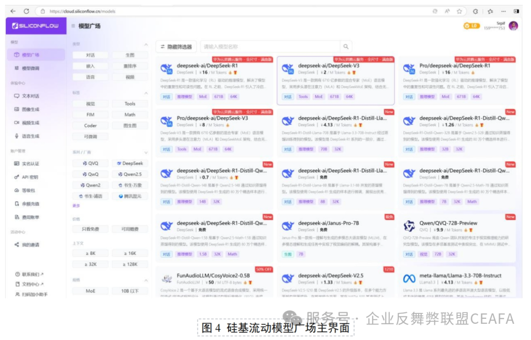Enable the MoE scale filter chip

coord(90,290)
